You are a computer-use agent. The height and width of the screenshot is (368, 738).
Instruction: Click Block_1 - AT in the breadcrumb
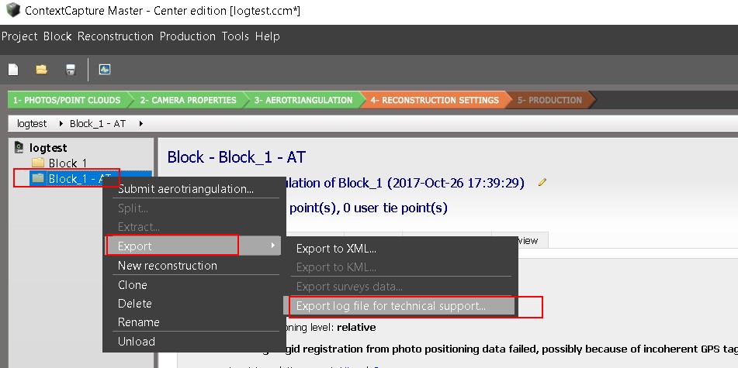tap(98, 124)
